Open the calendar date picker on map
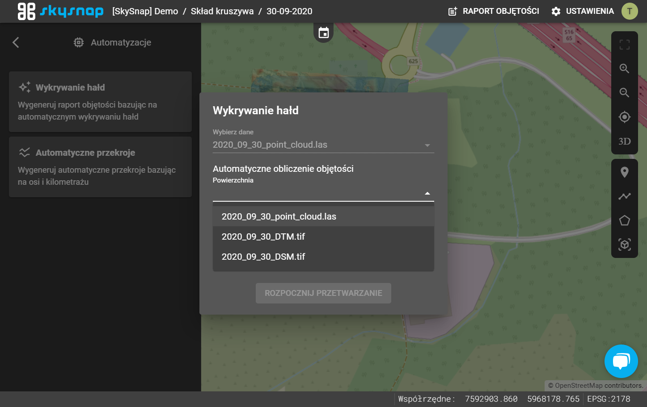Image resolution: width=647 pixels, height=407 pixels. coord(323,33)
